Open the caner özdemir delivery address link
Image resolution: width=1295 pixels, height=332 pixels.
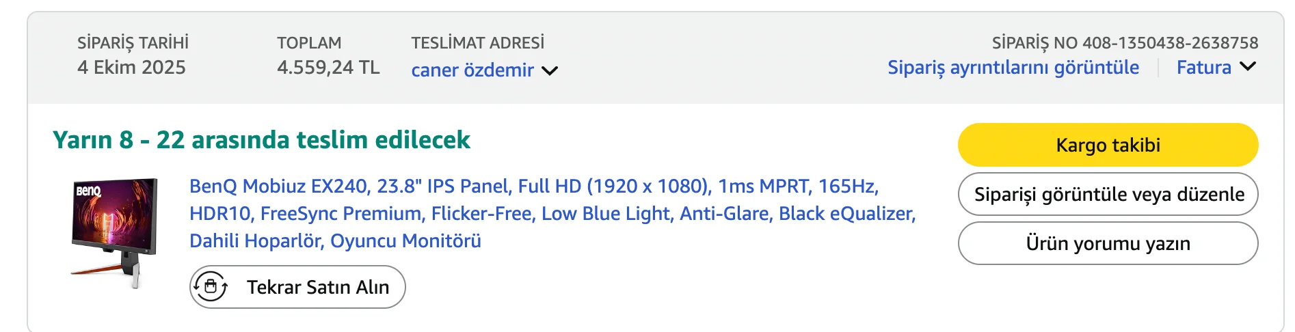click(x=472, y=70)
